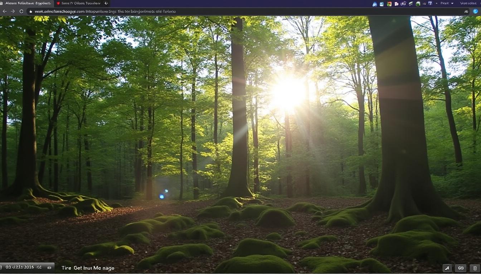481x274 pixels.
Task: Click the round green tray icon
Action: click(418, 4)
